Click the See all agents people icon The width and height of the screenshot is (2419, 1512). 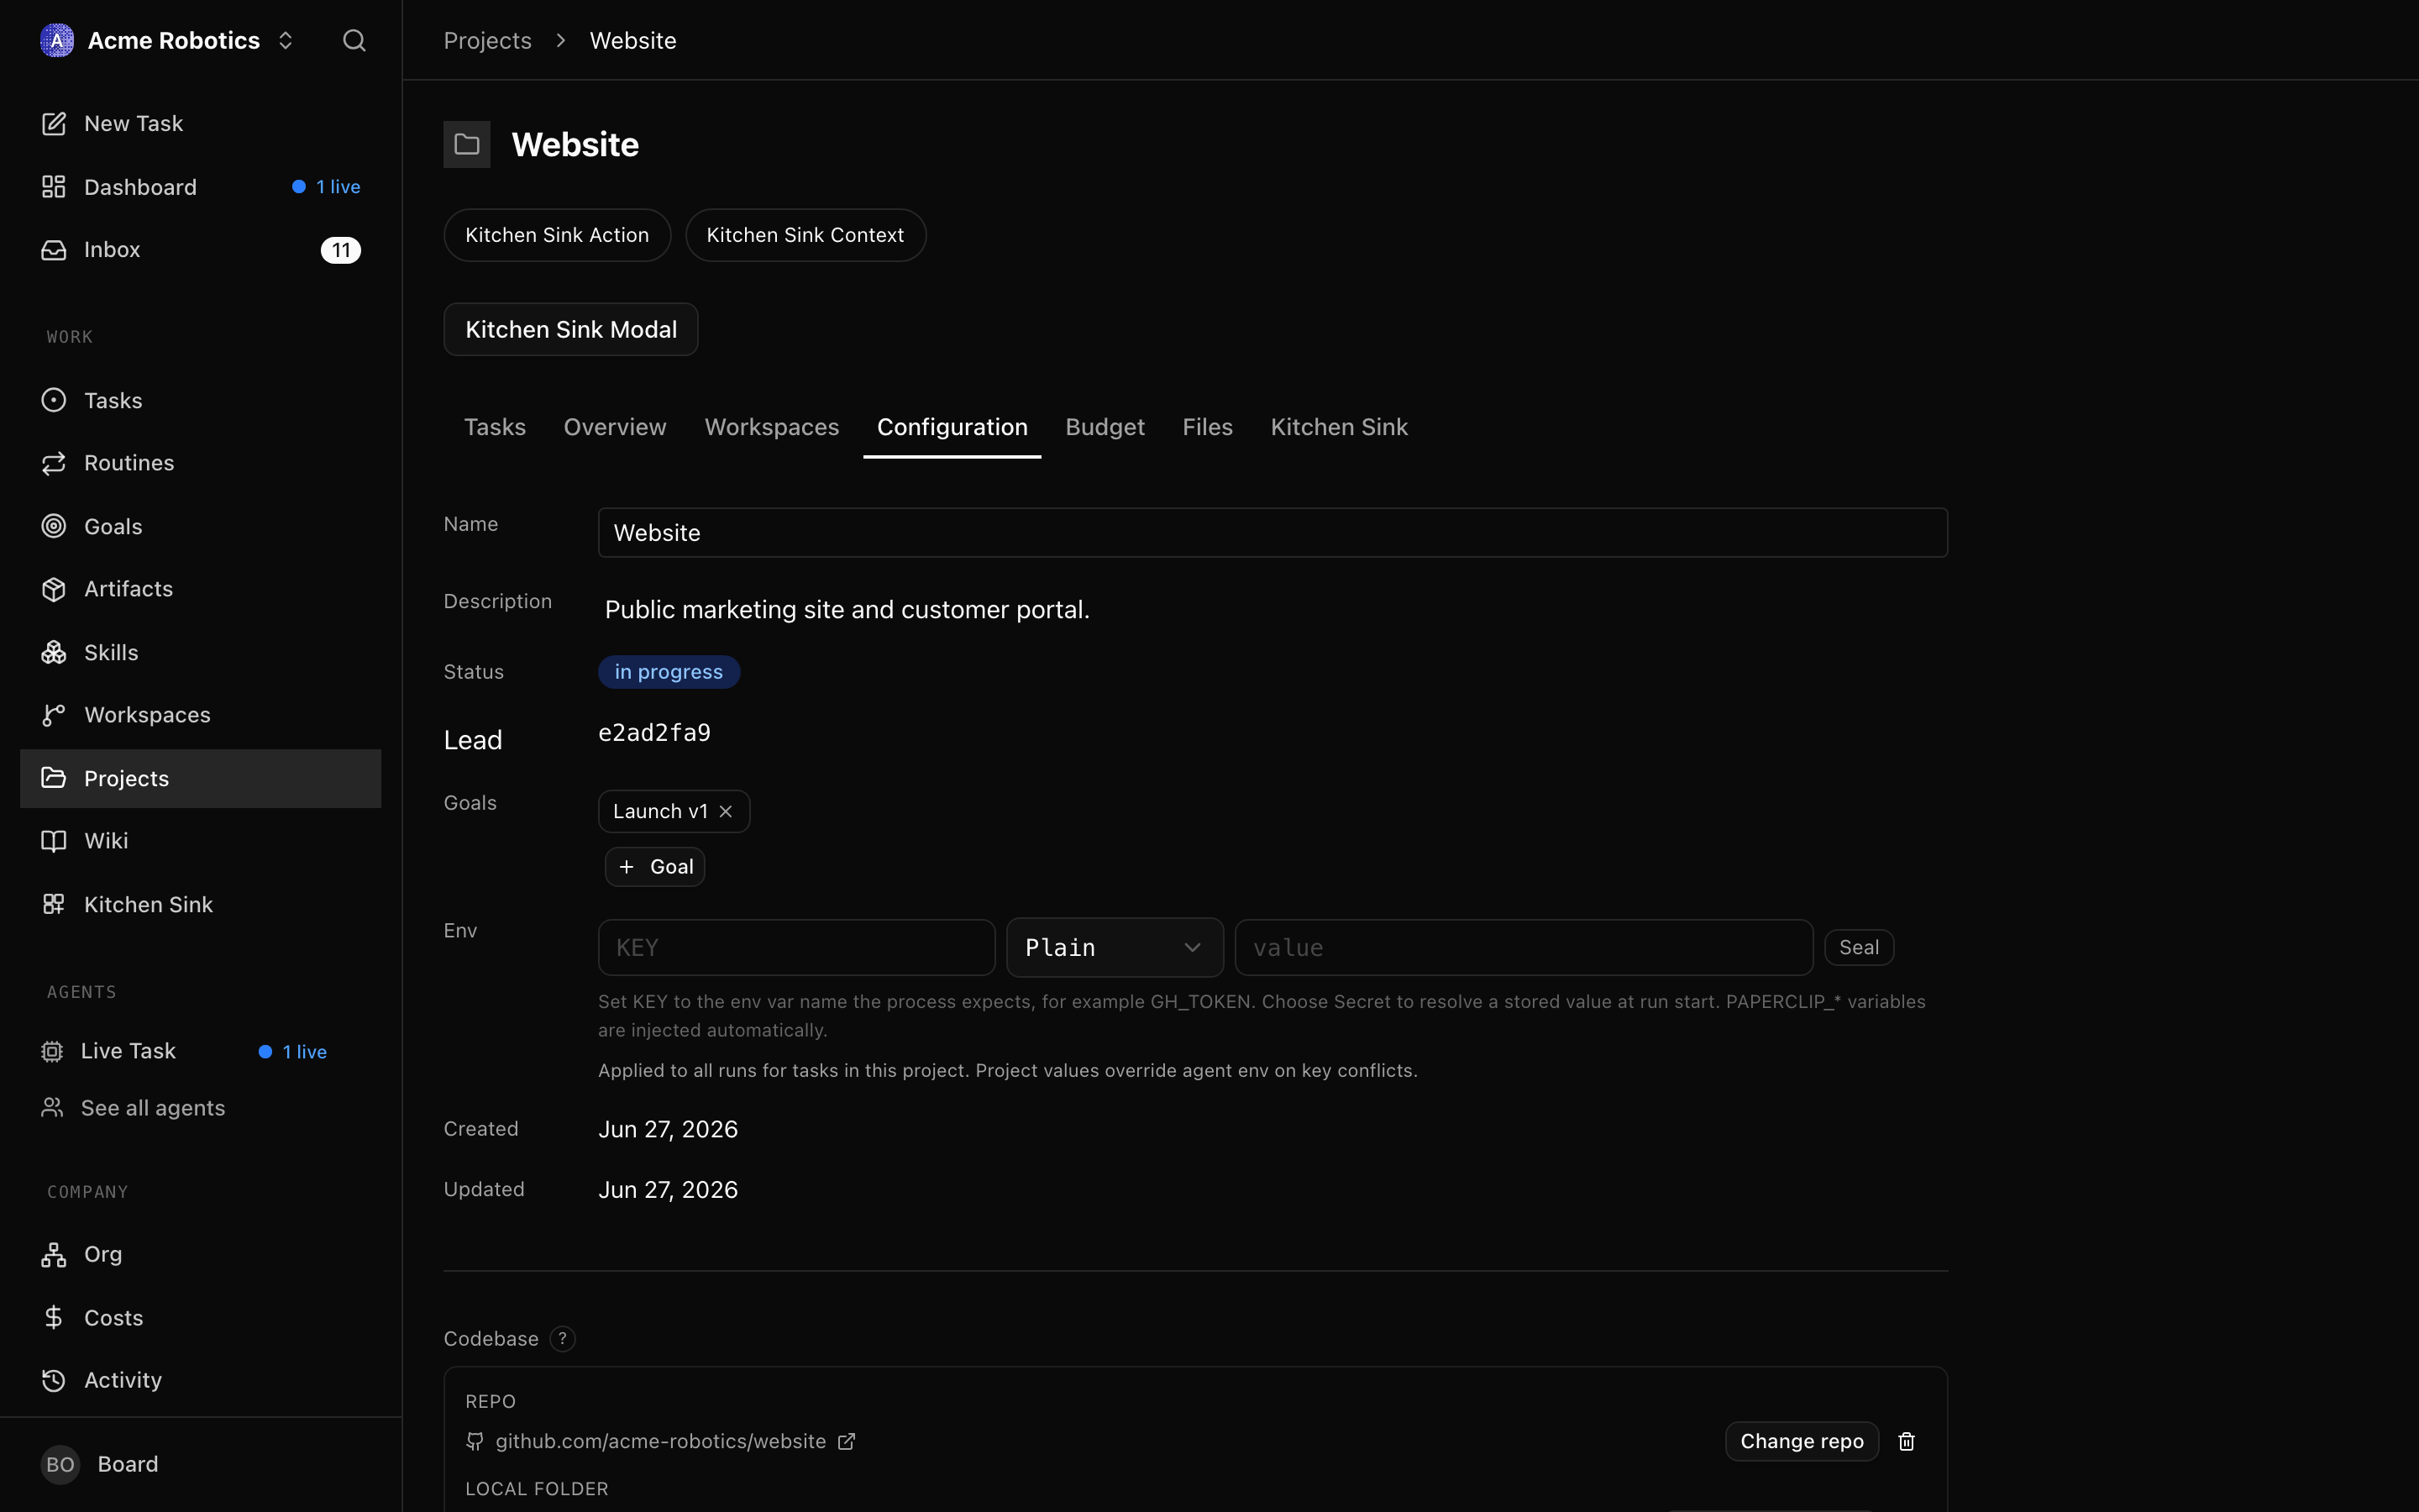tap(52, 1108)
